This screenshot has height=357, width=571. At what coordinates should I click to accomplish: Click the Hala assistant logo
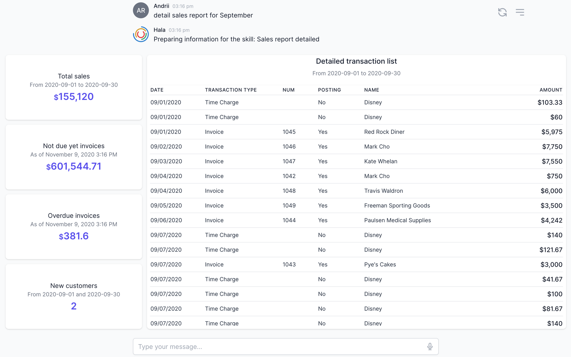141,34
